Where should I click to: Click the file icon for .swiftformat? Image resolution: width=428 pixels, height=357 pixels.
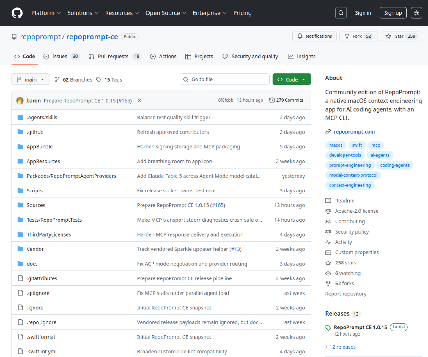[x=20, y=337]
